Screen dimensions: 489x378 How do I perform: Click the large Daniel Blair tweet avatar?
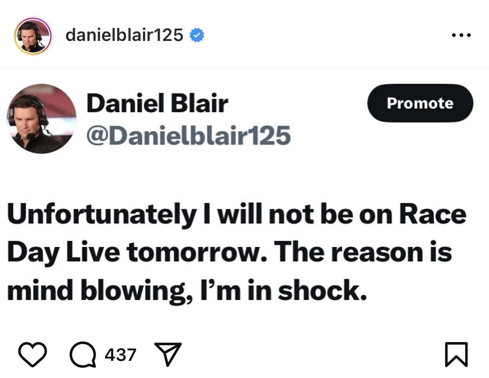41,119
